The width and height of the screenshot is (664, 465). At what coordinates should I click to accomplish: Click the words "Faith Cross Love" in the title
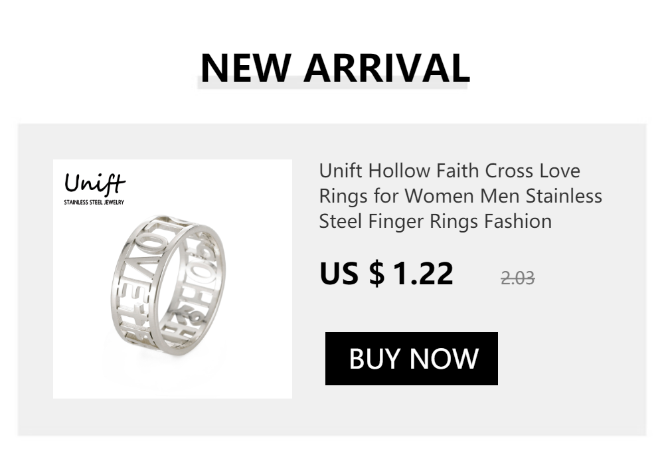508,171
